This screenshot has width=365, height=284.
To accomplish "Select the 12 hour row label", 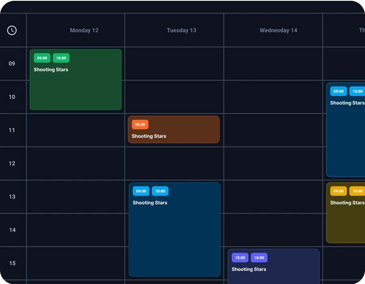I will click(12, 164).
